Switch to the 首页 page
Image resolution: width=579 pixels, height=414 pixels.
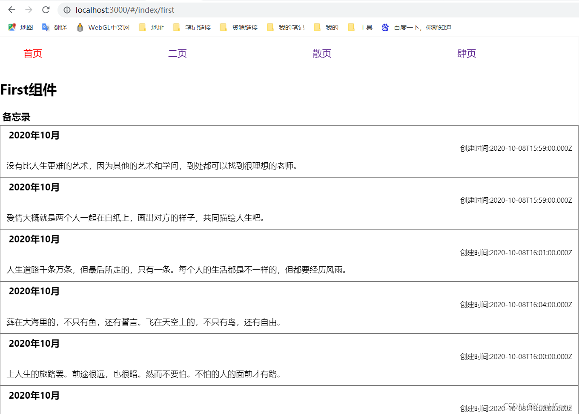click(x=32, y=53)
